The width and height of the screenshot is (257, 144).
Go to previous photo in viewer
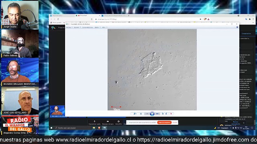coord(147,114)
